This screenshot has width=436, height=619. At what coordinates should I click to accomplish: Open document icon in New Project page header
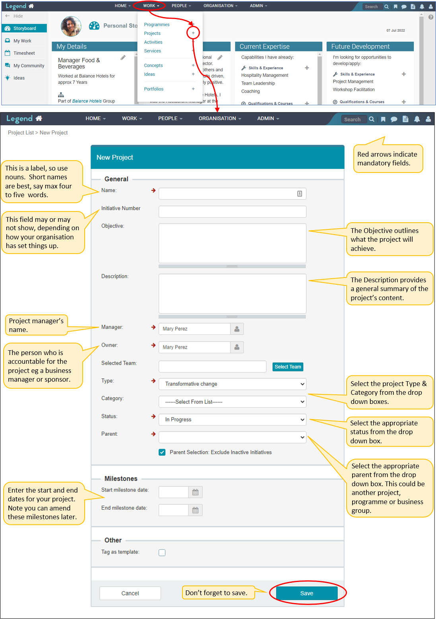405,119
